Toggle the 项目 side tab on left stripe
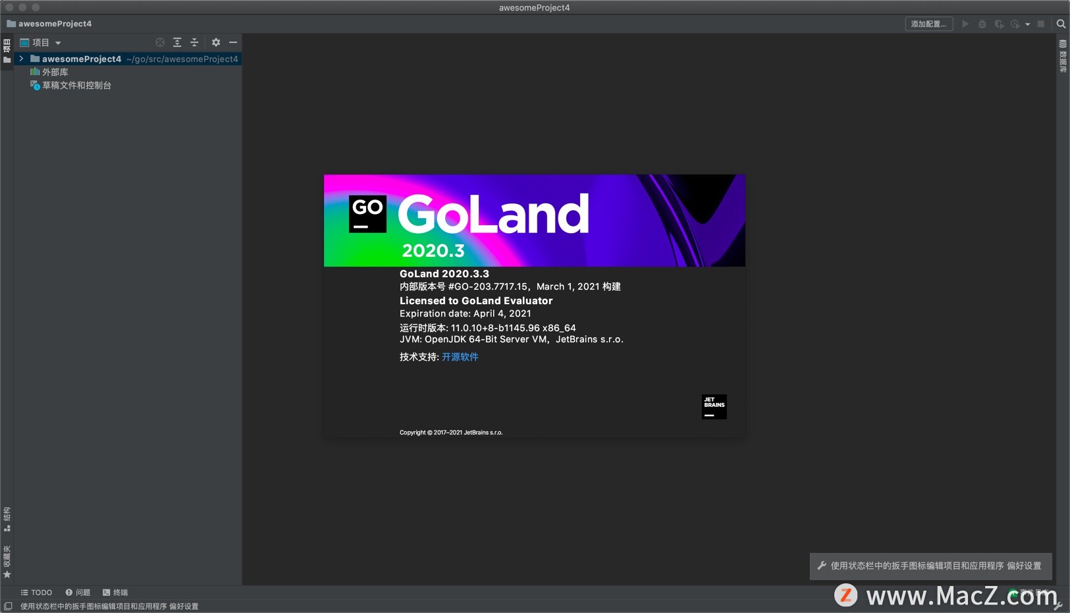 pyautogui.click(x=7, y=51)
